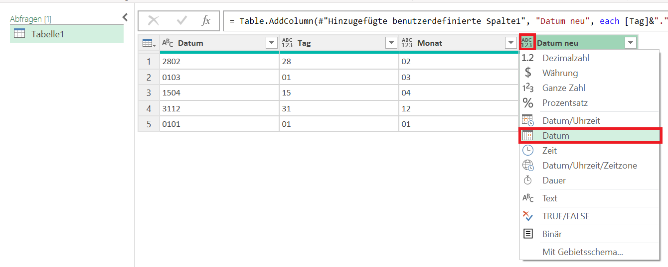Click the ABC123 type icon of Monat column

(407, 43)
